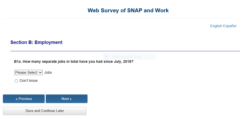Screen dimensions: 244x119
Task: Go back with the Previous button
Action: click(x=24, y=99)
